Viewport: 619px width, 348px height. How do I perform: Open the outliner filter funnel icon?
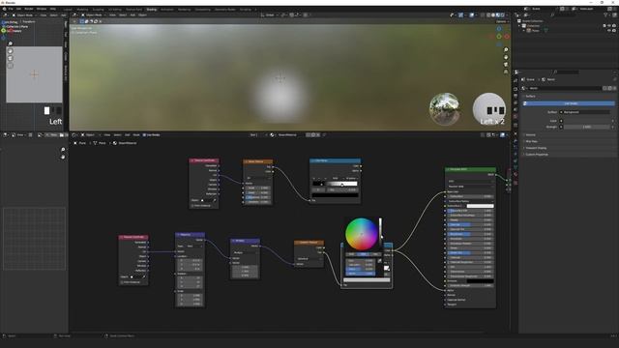click(x=605, y=15)
